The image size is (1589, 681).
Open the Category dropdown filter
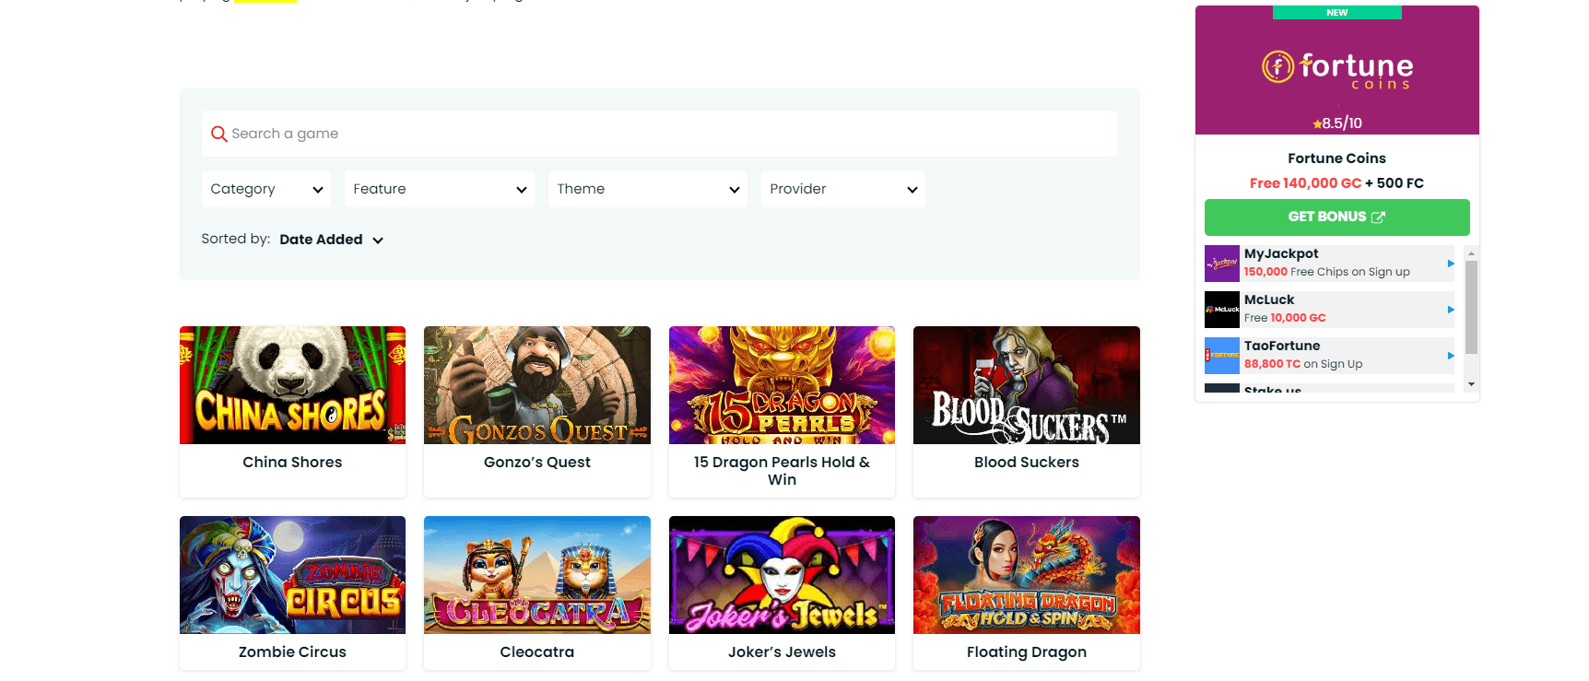[265, 189]
